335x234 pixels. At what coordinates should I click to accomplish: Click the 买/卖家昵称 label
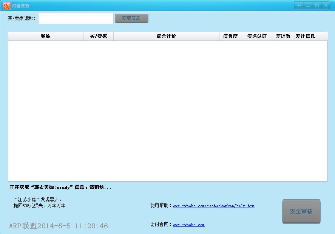click(x=22, y=18)
